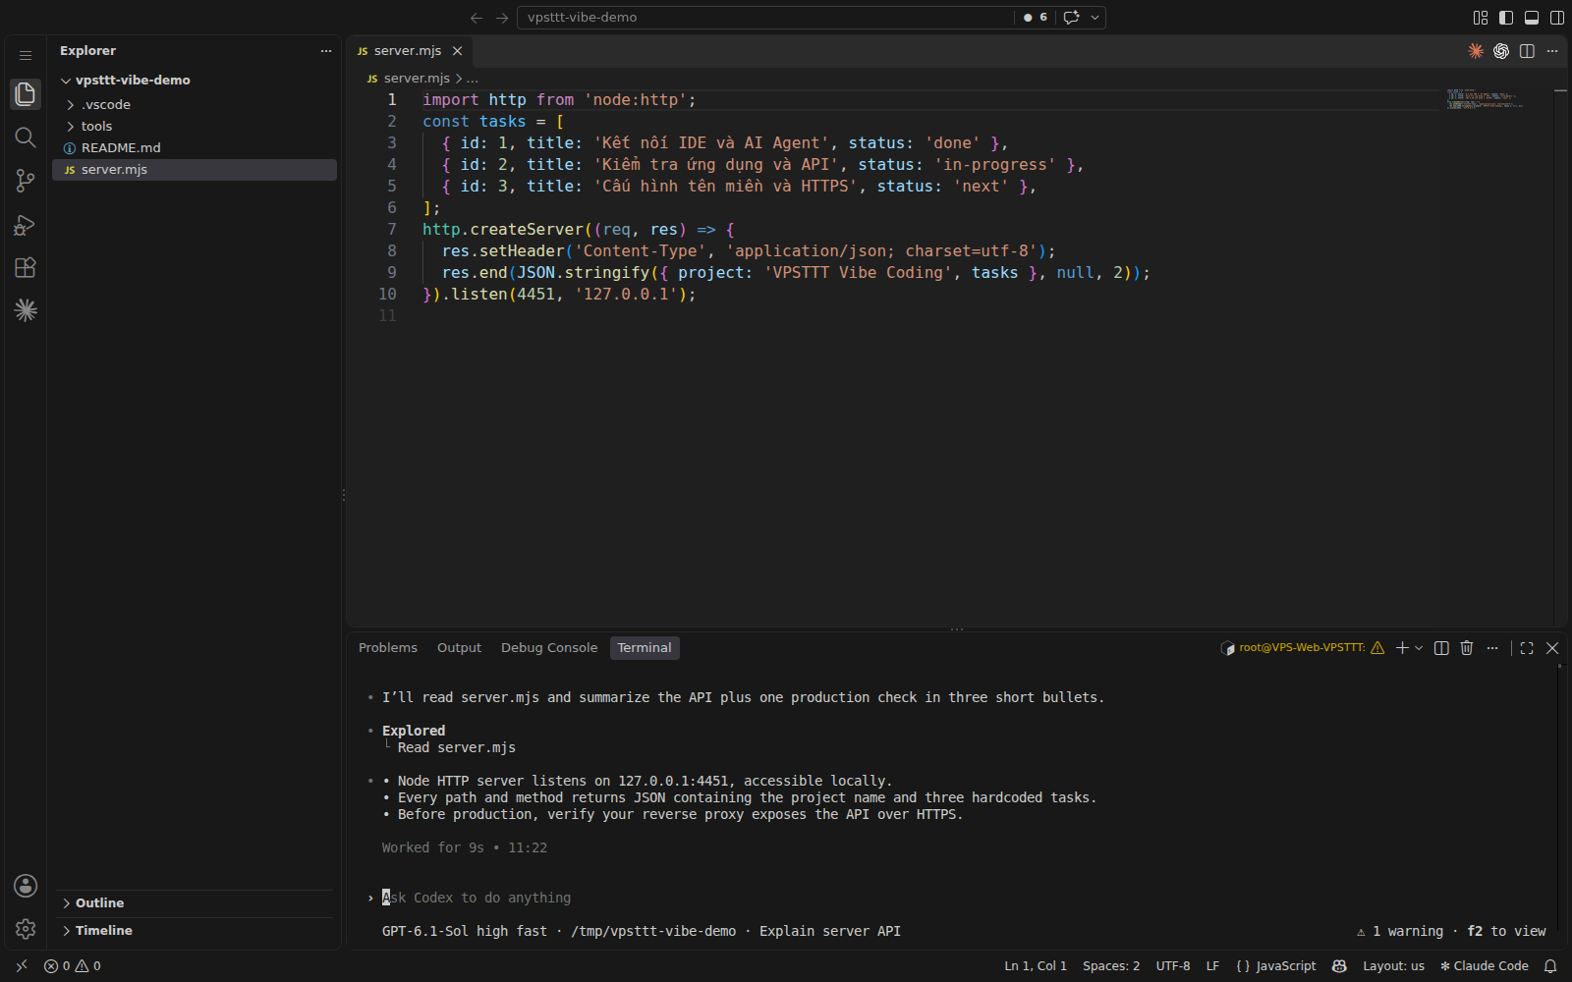
Task: Split the editor to the right
Action: [x=1527, y=51]
